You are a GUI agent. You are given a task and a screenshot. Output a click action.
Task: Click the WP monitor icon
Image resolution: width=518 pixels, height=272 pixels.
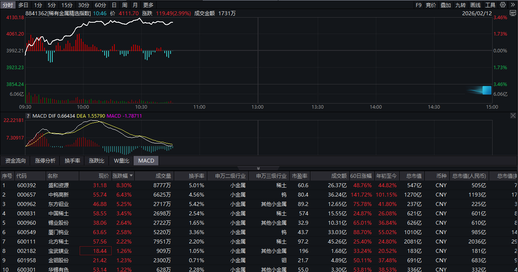click(513, 13)
